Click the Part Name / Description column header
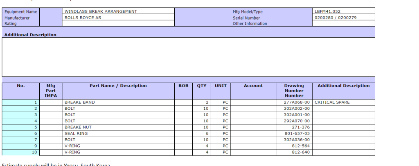Viewport: 419px width, 166px height. 118,86
